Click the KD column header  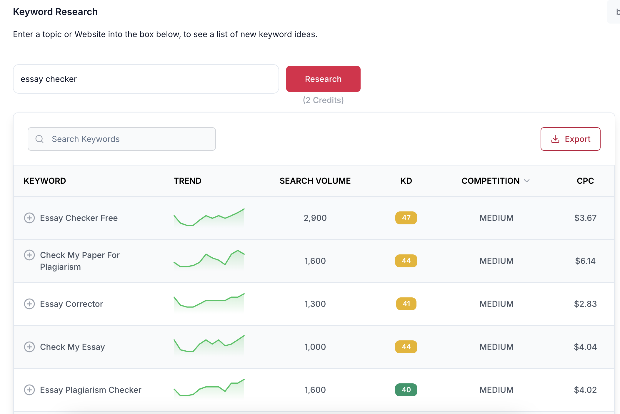[x=406, y=181]
